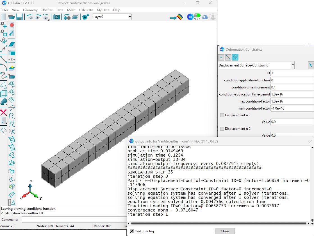The height and width of the screenshot is (236, 314).
Task: Select the Point constraint type icon
Action: (x=221, y=57)
